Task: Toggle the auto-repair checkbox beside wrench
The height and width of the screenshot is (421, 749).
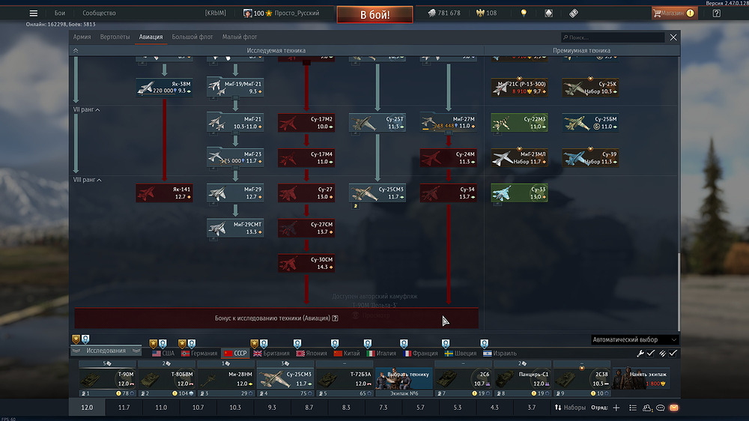Action: 651,353
